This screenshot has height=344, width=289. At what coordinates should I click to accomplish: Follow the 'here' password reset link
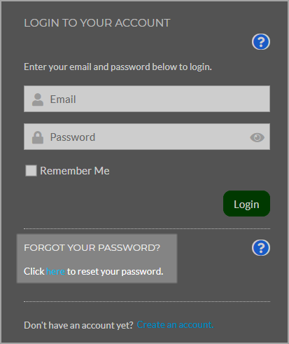point(55,271)
